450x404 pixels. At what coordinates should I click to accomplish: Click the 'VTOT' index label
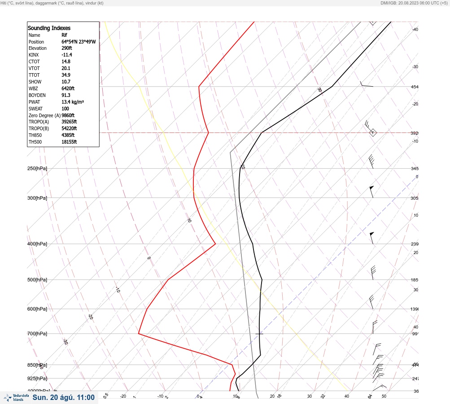(x=34, y=68)
